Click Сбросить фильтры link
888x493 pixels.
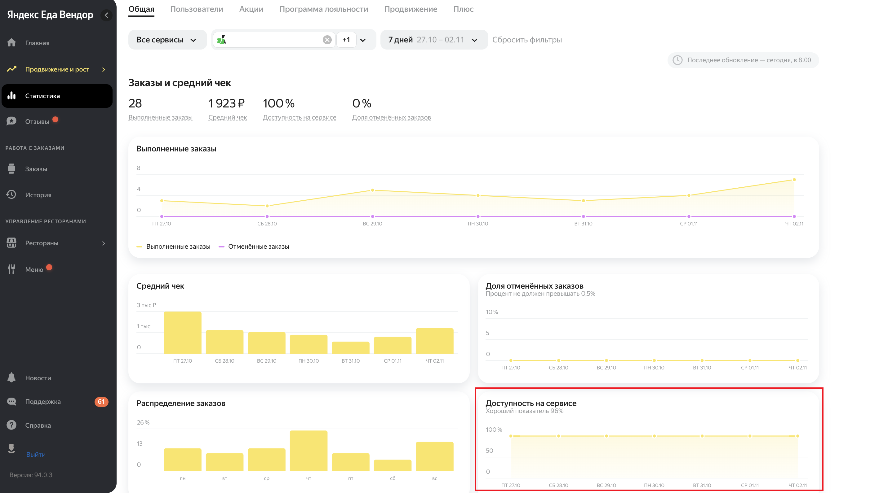(527, 40)
